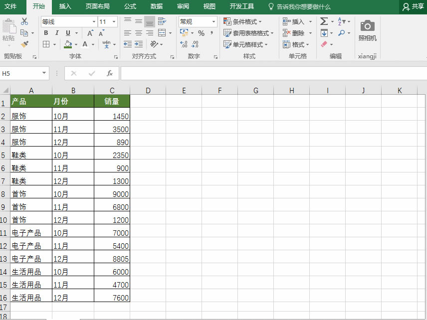Activate the Find magnifier icon

coord(341,33)
